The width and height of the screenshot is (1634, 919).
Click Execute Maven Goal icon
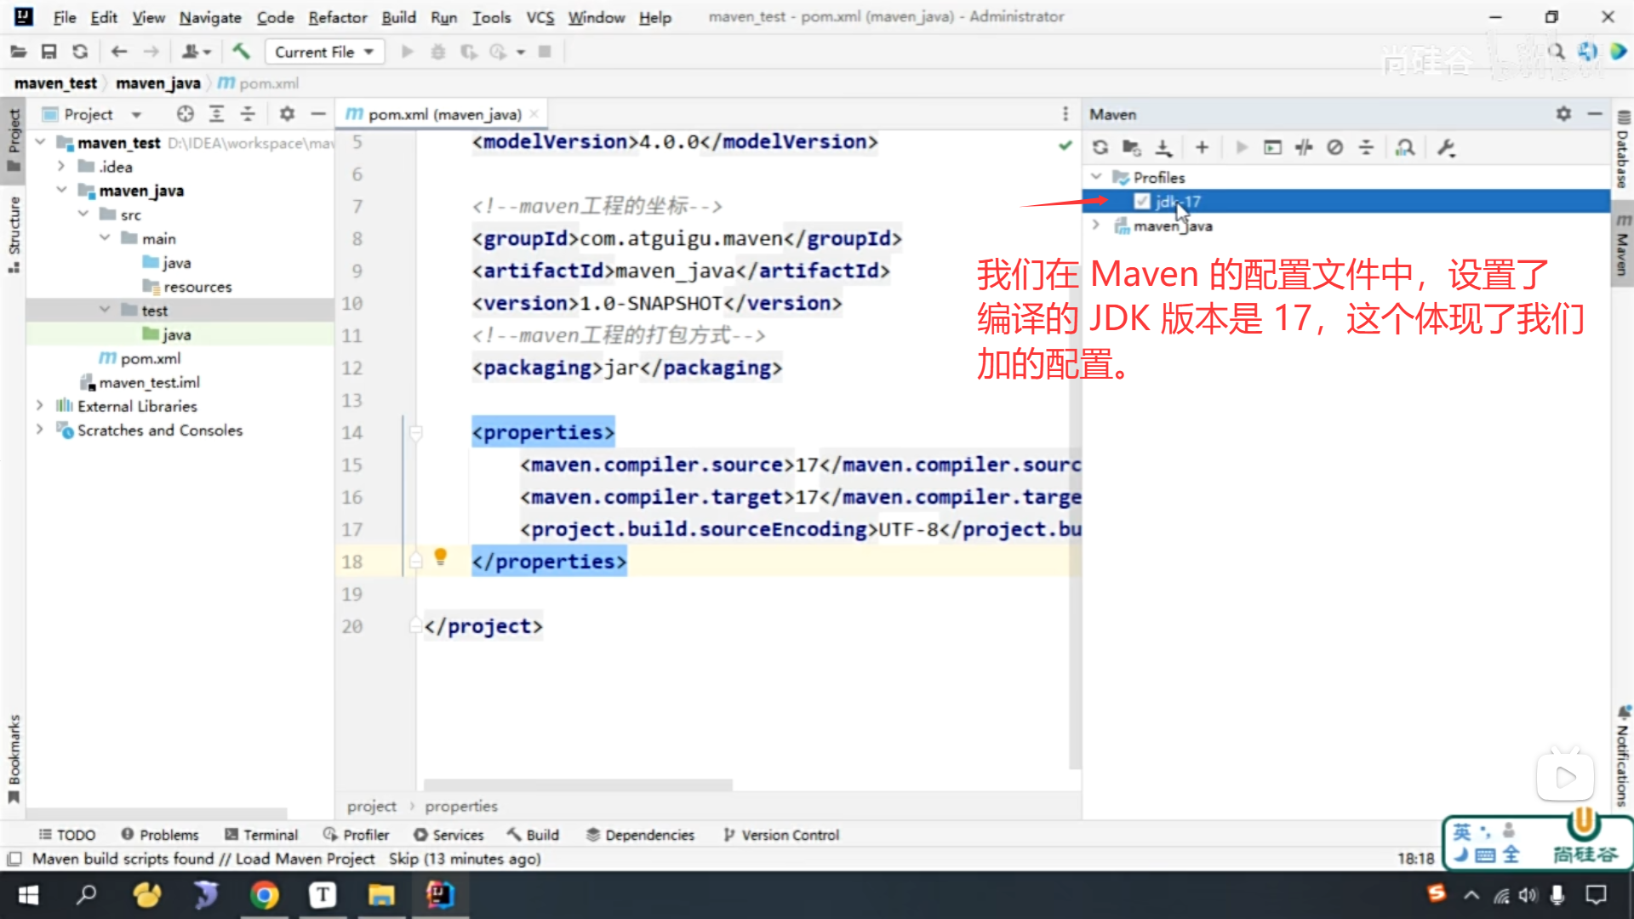[1272, 147]
